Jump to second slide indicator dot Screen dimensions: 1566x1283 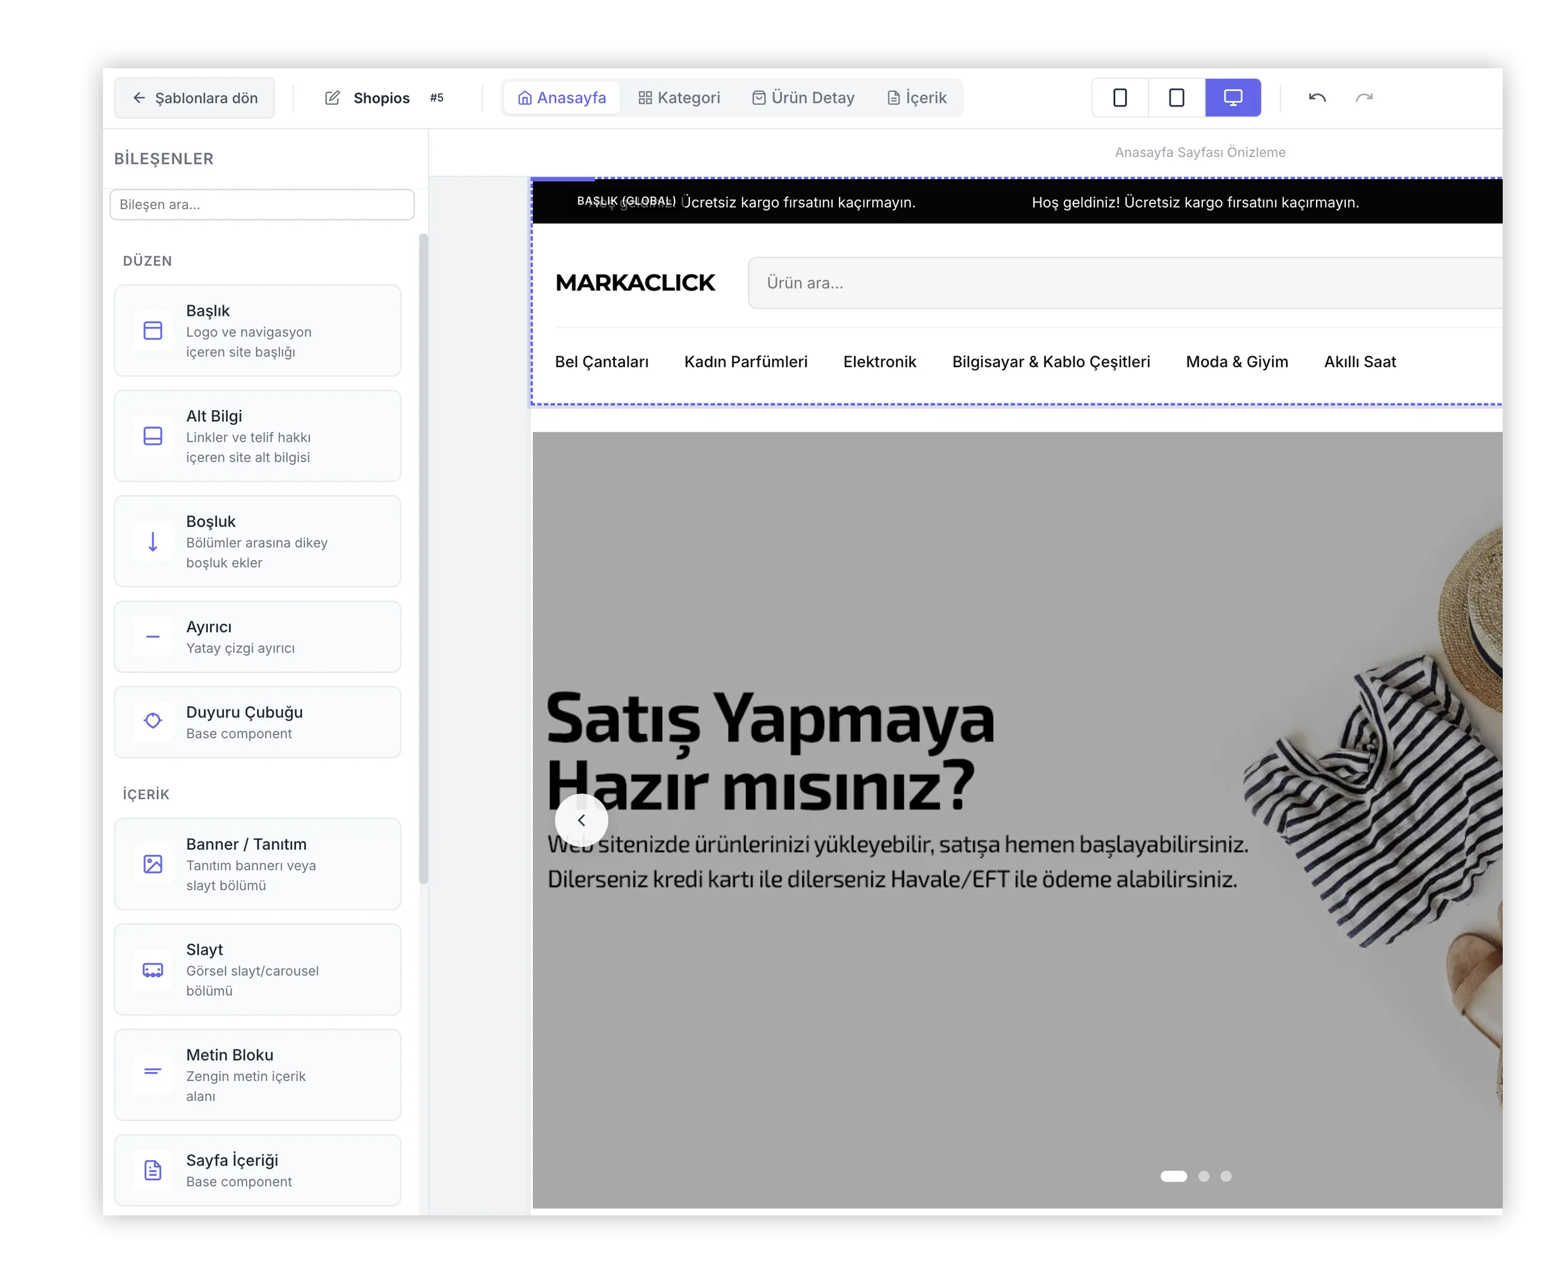(1203, 1176)
